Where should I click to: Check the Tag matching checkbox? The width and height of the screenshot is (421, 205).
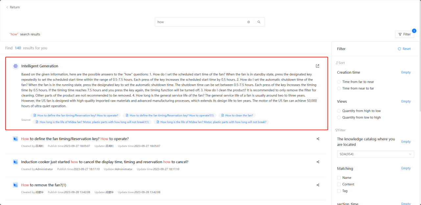pyautogui.click(x=339, y=191)
